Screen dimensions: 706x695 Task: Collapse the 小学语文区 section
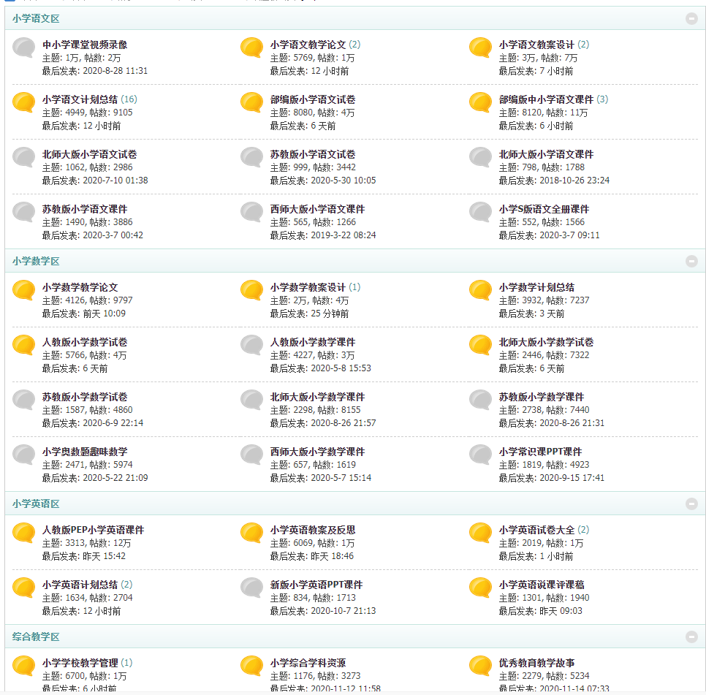point(691,18)
